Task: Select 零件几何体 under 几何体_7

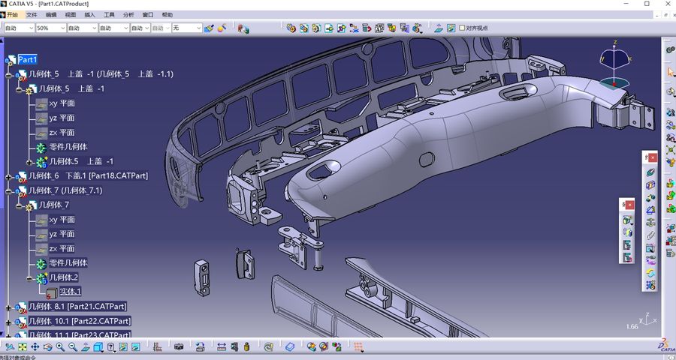Action: tap(68, 262)
